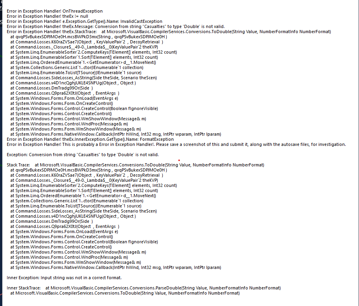The width and height of the screenshot is (359, 306).
Task: Click the InvalidCastException type name line
Action: (84, 21)
